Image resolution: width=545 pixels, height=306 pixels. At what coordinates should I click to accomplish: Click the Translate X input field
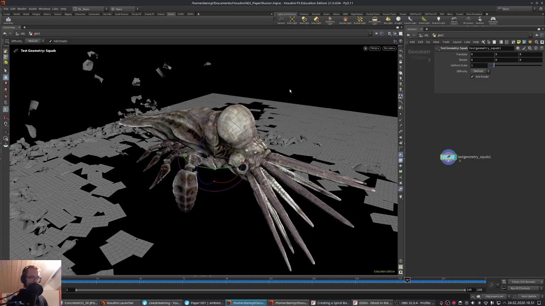[482, 54]
